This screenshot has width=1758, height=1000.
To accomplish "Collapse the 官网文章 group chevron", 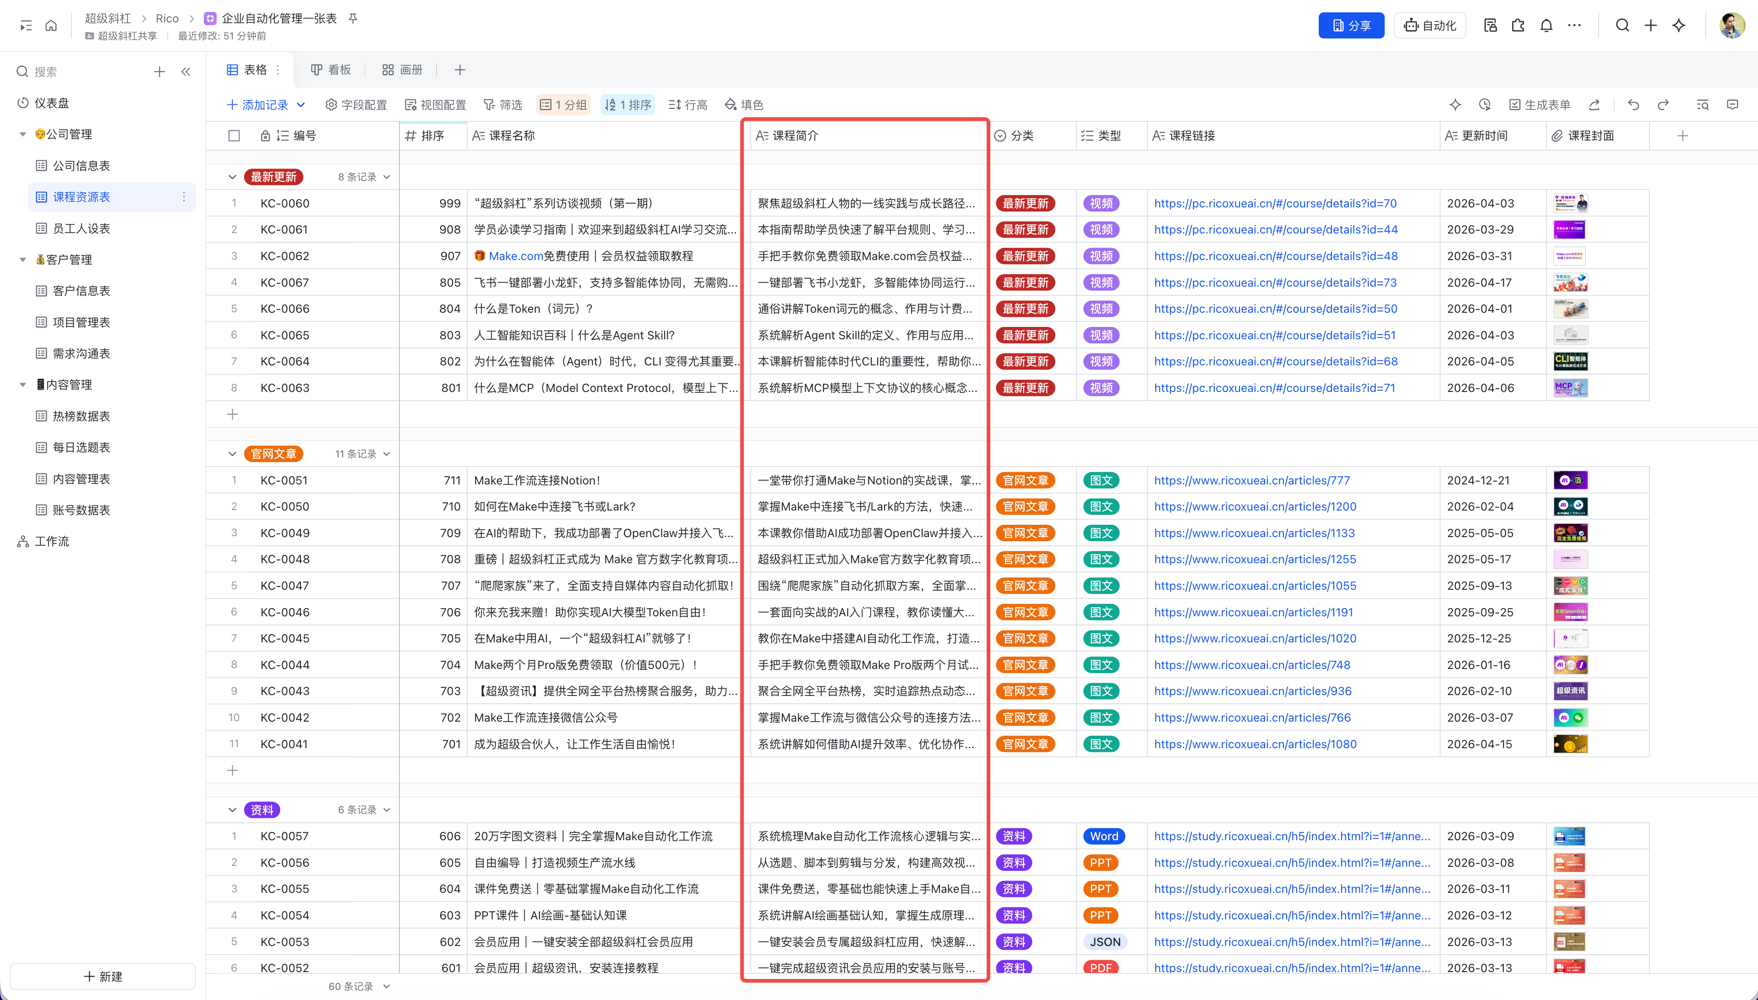I will click(x=232, y=454).
